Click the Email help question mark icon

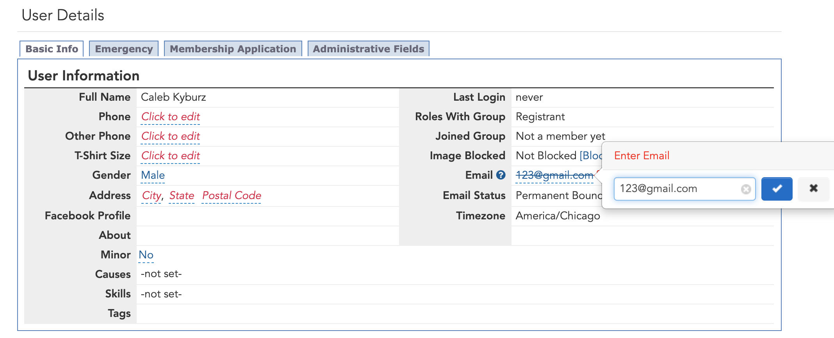click(501, 175)
